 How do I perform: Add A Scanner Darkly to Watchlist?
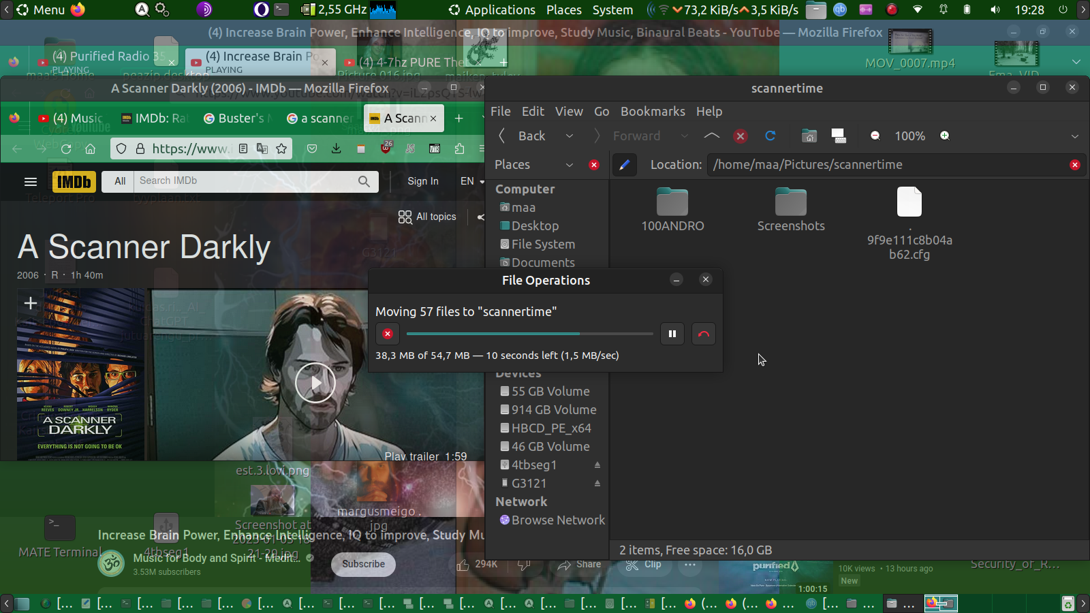coord(30,303)
